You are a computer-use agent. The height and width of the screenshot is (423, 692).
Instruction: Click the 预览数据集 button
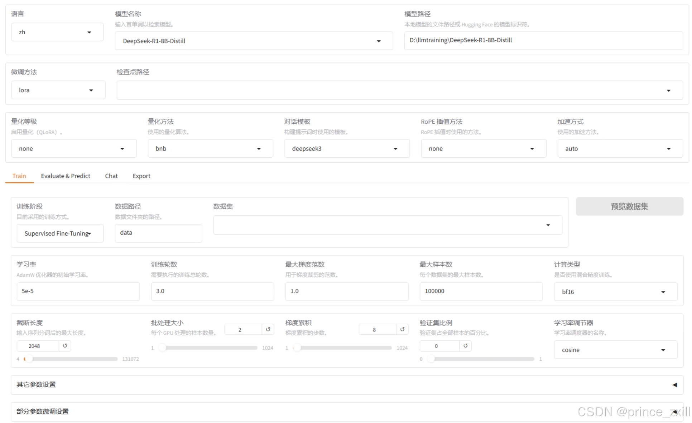click(629, 206)
